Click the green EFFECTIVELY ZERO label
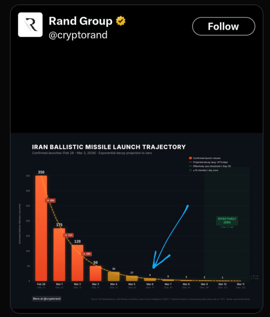Viewport: 270px width, 317px height. pos(227,220)
